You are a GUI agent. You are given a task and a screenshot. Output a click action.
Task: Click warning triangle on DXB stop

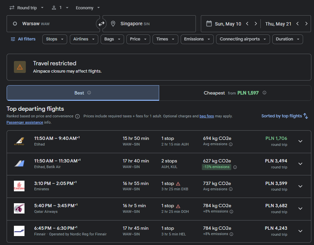[178, 184]
